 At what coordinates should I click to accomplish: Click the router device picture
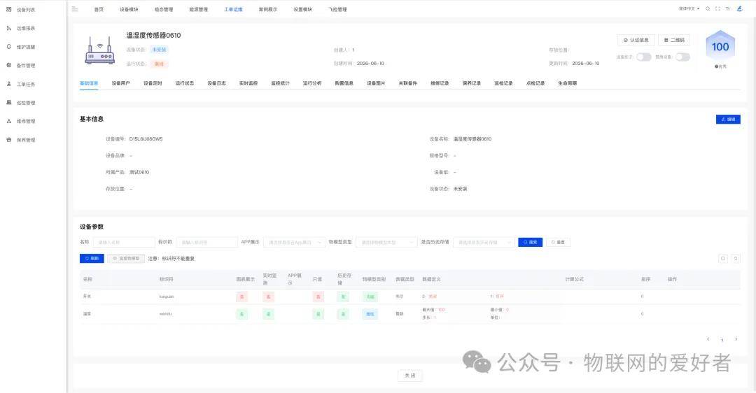coord(100,50)
